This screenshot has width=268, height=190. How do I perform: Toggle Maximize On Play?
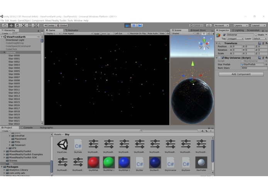(138, 33)
